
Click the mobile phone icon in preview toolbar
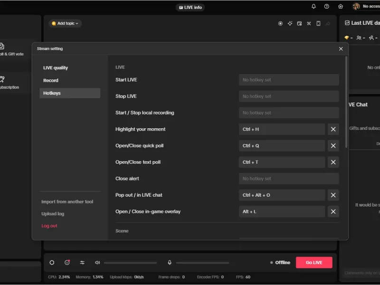(318, 23)
